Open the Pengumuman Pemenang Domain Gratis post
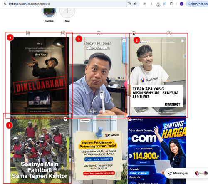208x184 pixels. click(98, 150)
